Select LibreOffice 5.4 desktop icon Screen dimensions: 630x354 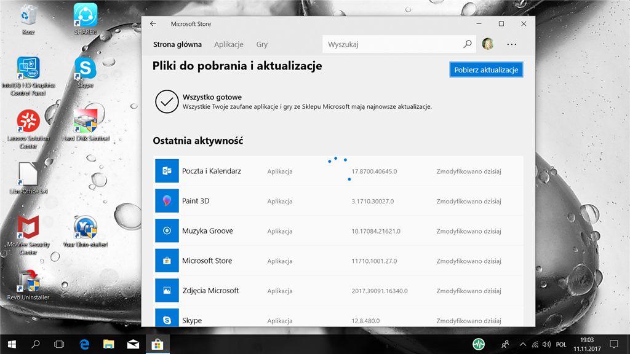pos(28,178)
